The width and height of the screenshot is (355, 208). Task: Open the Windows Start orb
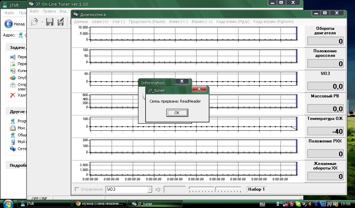point(8,203)
